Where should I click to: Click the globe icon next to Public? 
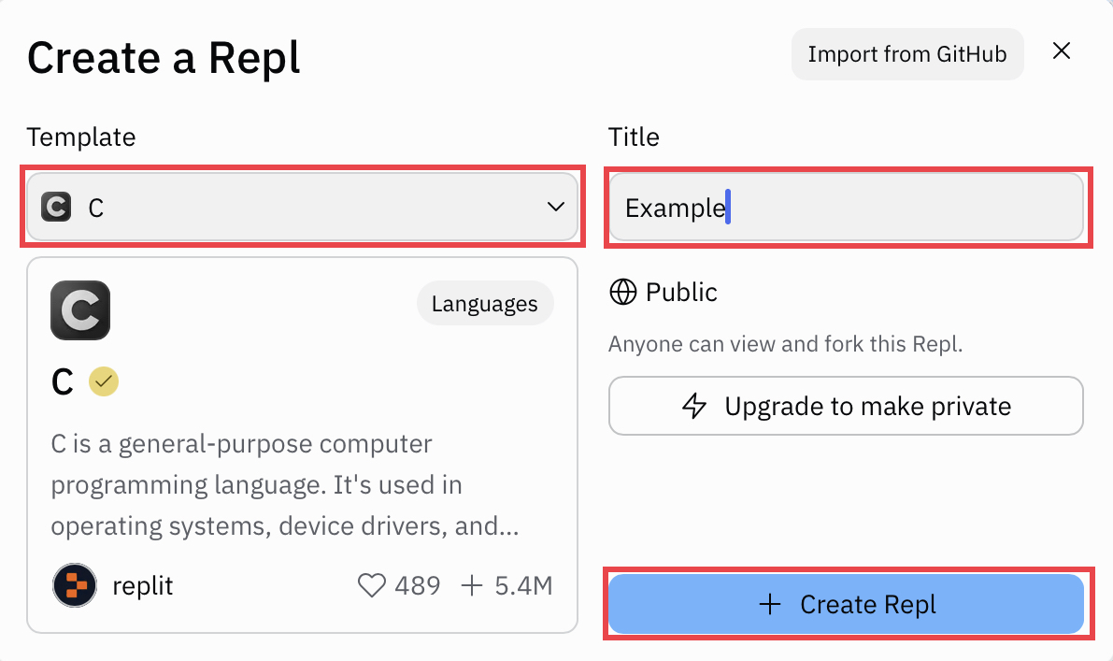point(622,293)
